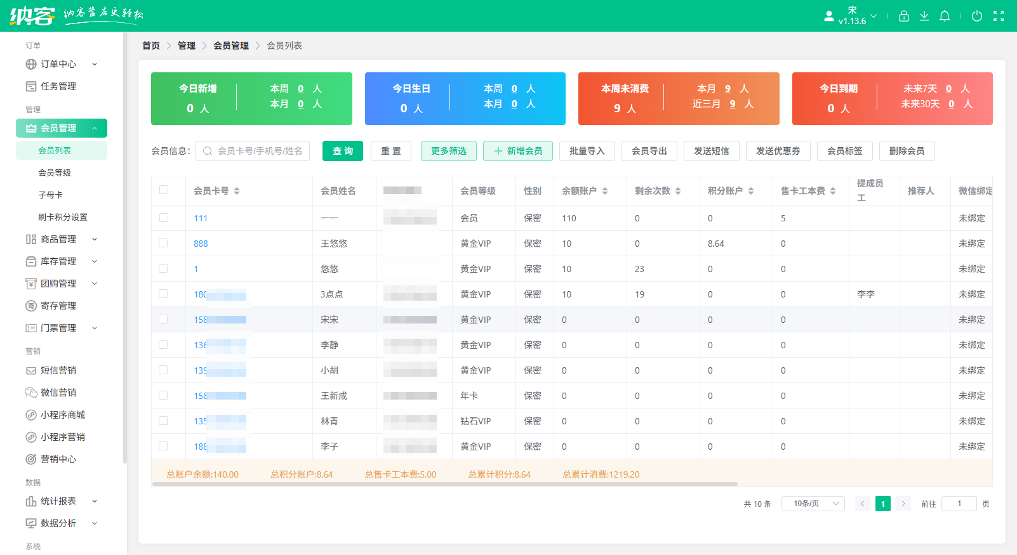This screenshot has height=555, width=1017.
Task: Sort by 余额账户 column arrows
Action: tap(605, 191)
